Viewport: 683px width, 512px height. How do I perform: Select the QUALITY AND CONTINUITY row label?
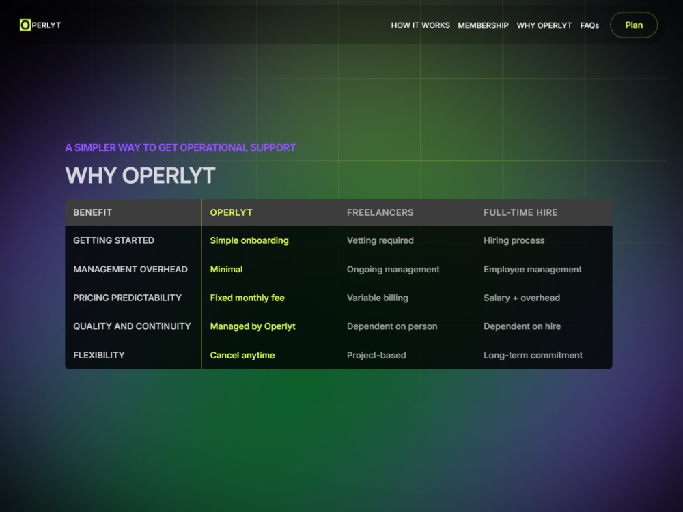132,326
